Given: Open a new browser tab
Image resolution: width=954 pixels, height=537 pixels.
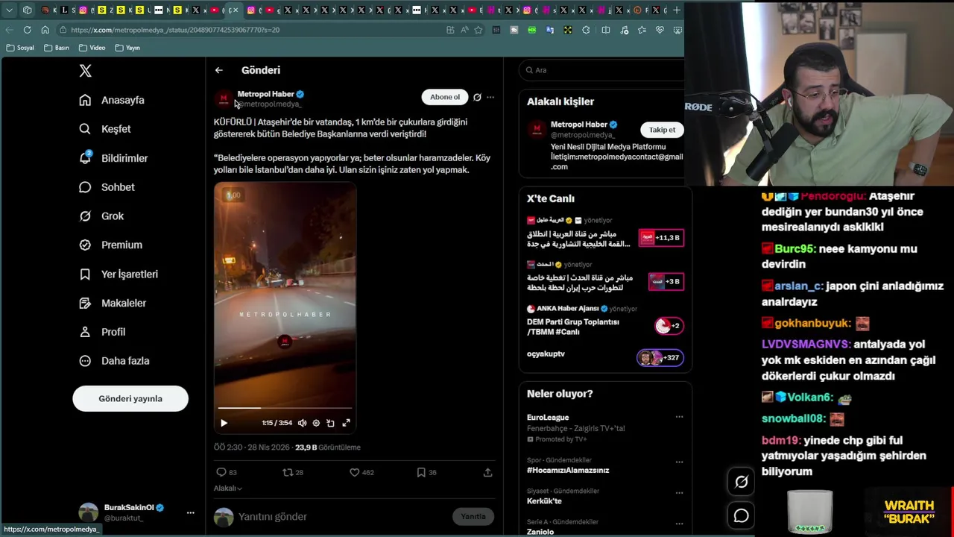Looking at the screenshot, I should tap(677, 10).
